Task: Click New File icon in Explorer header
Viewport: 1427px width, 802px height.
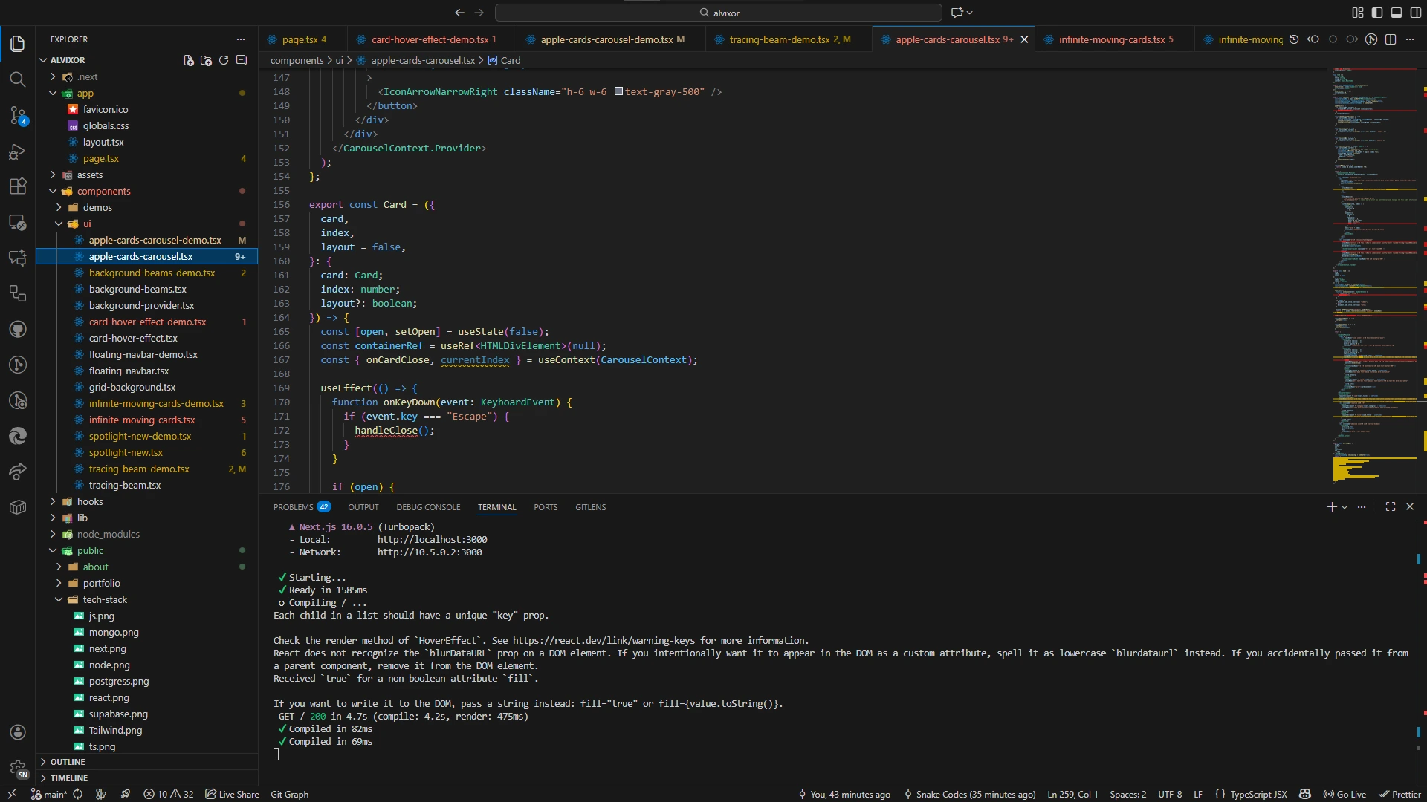Action: 189,60
